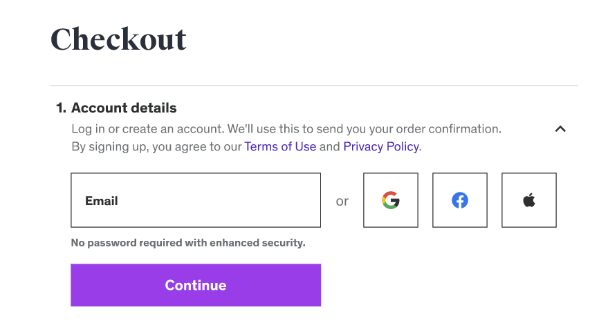Continue with the Apple logo button
The width and height of the screenshot is (599, 323).
point(529,200)
